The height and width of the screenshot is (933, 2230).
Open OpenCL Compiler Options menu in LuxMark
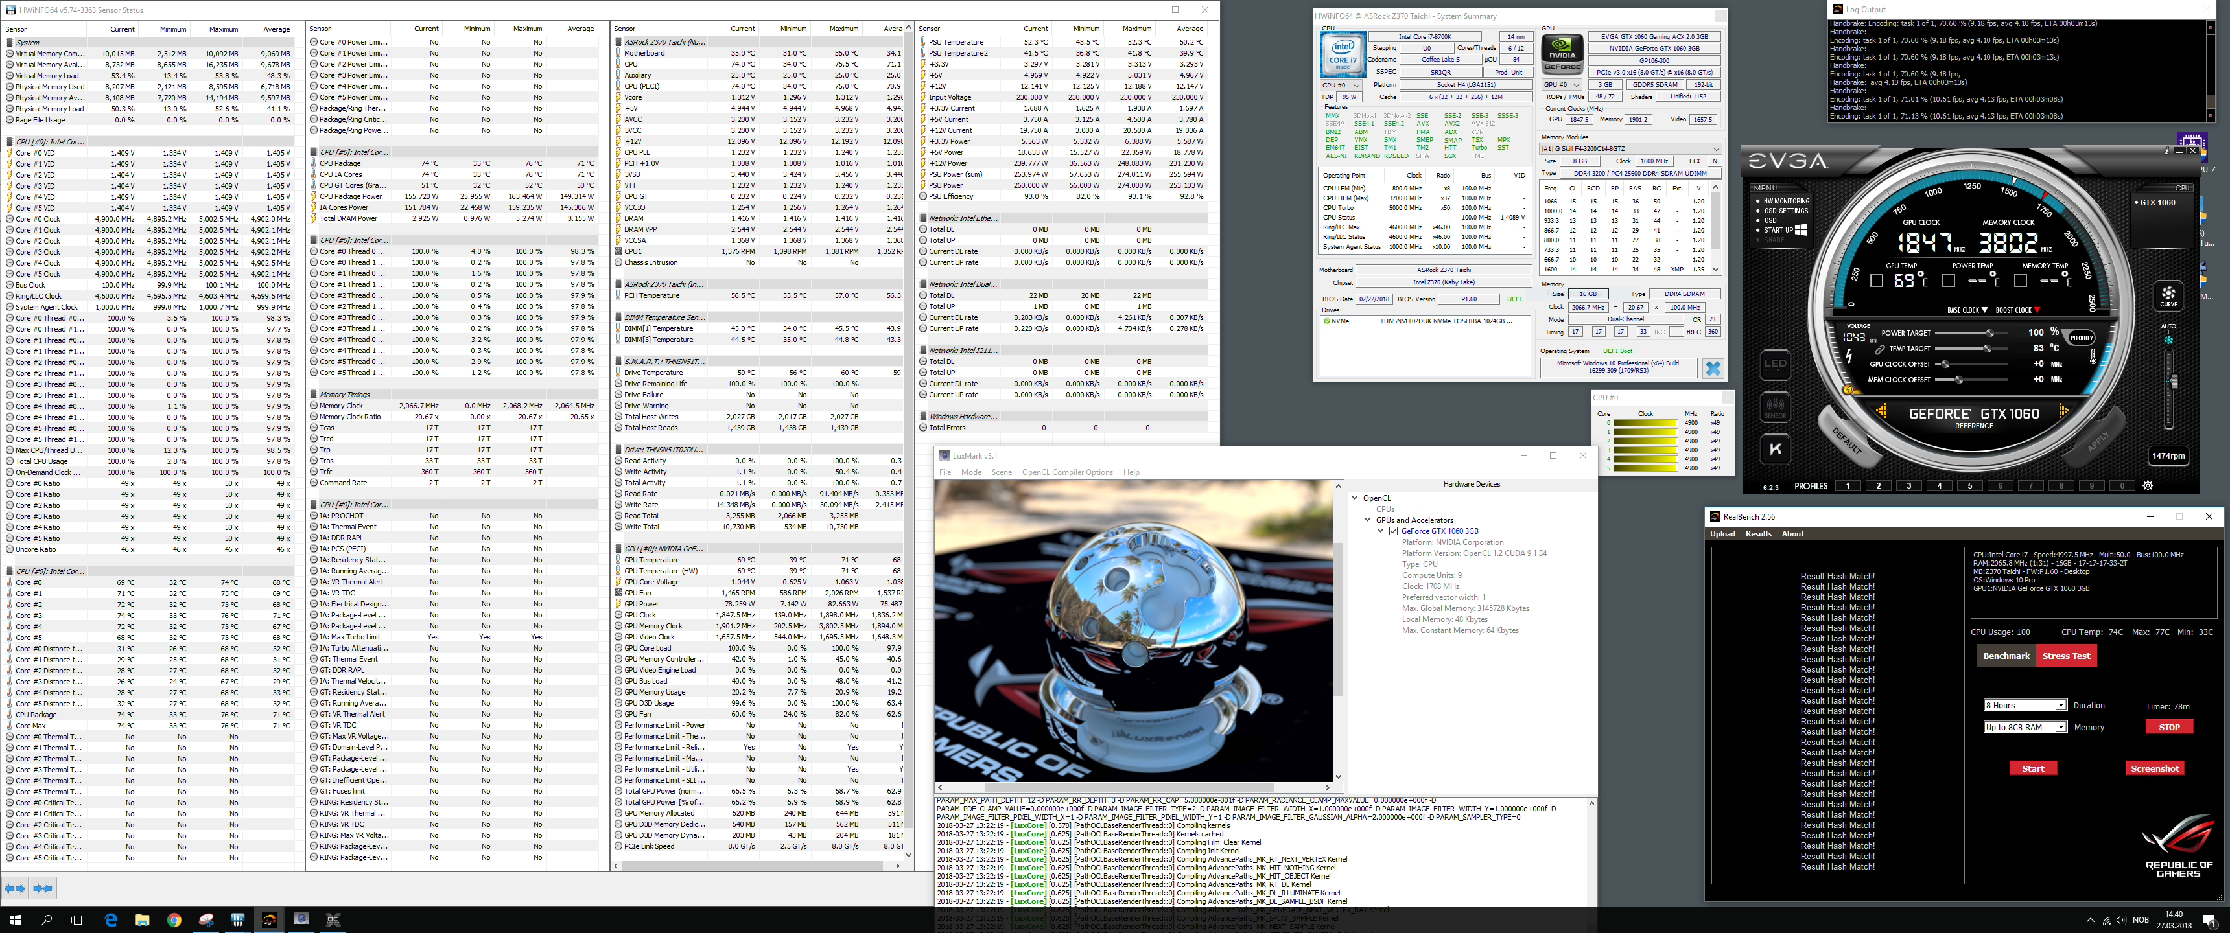(x=1068, y=472)
